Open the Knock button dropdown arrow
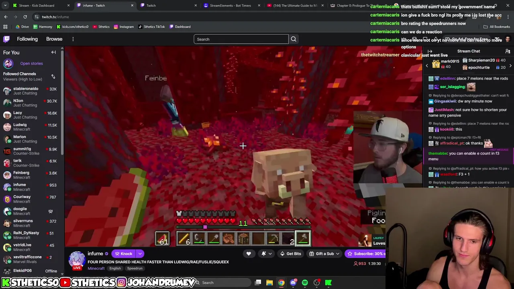 click(x=140, y=254)
